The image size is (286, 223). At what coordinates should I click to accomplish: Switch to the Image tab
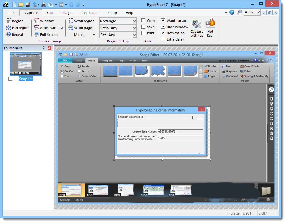66,13
